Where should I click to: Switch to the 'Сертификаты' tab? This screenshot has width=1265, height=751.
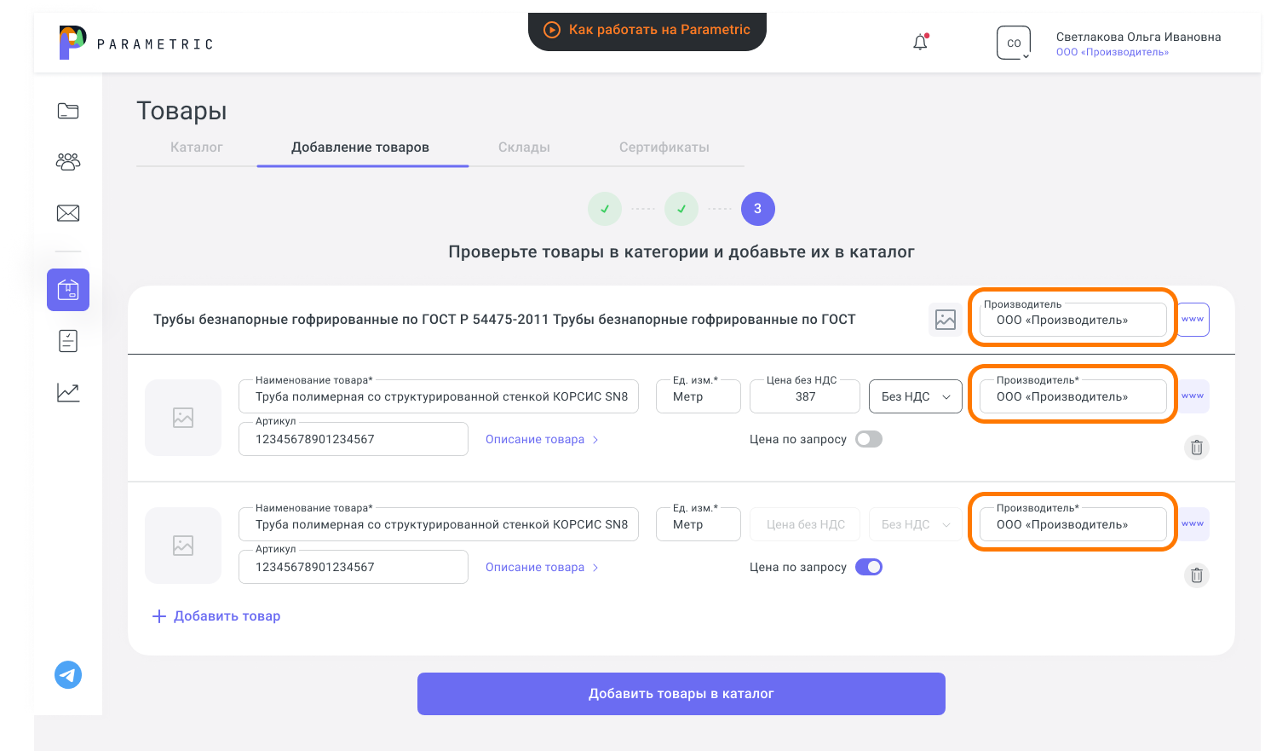click(664, 147)
